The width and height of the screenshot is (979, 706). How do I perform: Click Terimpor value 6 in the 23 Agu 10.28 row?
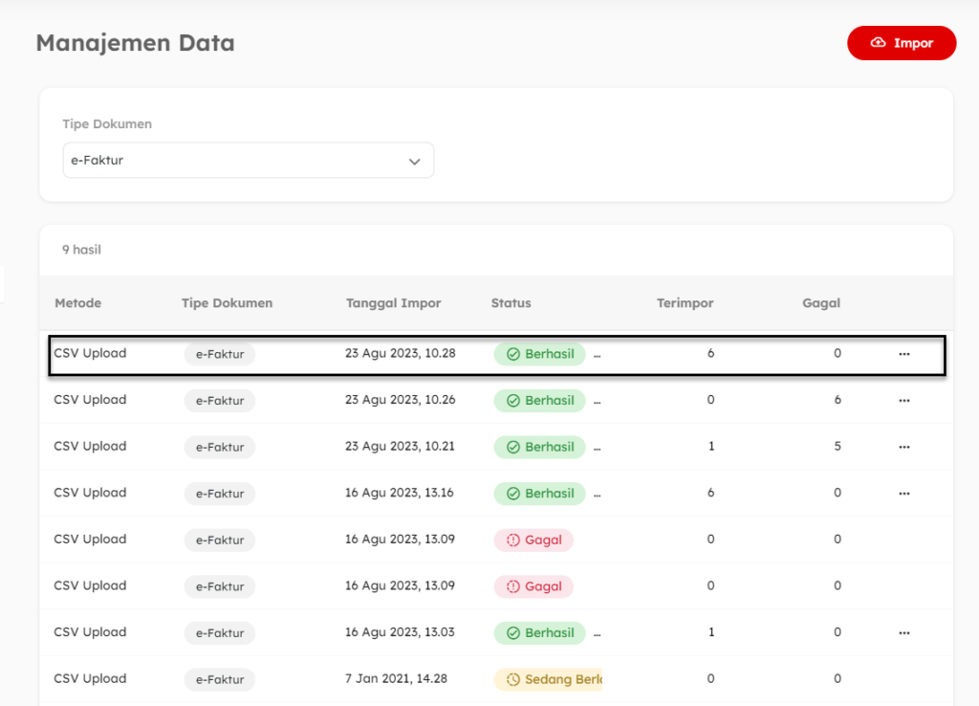coord(710,353)
